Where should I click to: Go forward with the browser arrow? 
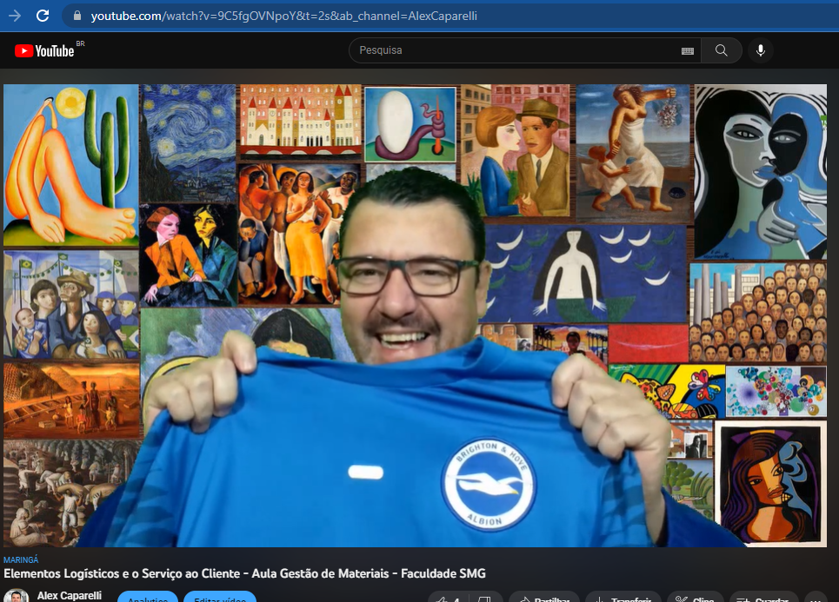point(15,16)
